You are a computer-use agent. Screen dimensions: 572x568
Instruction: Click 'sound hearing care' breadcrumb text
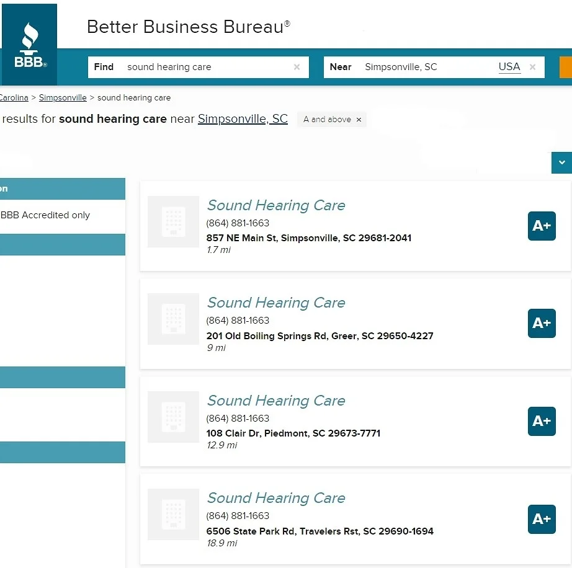[x=134, y=98]
